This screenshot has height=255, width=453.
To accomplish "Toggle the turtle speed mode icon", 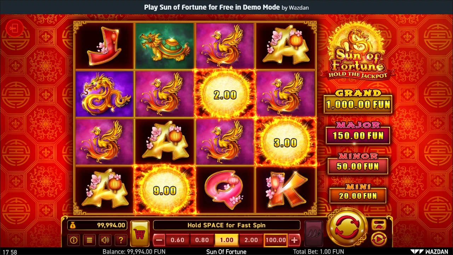I will tap(379, 225).
